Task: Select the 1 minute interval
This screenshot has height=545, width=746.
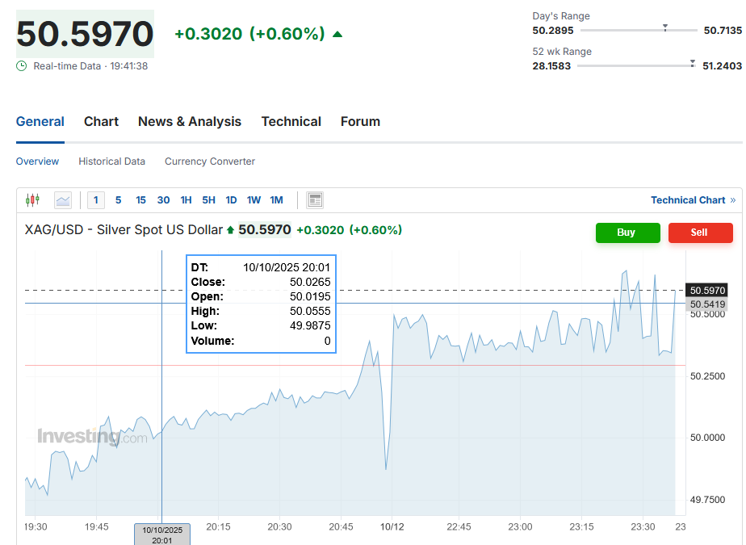Action: (x=96, y=200)
